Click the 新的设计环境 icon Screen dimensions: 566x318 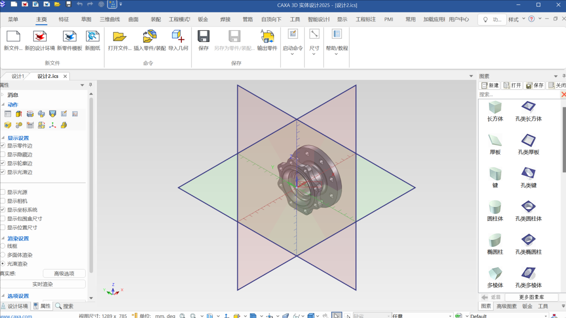pyautogui.click(x=40, y=36)
